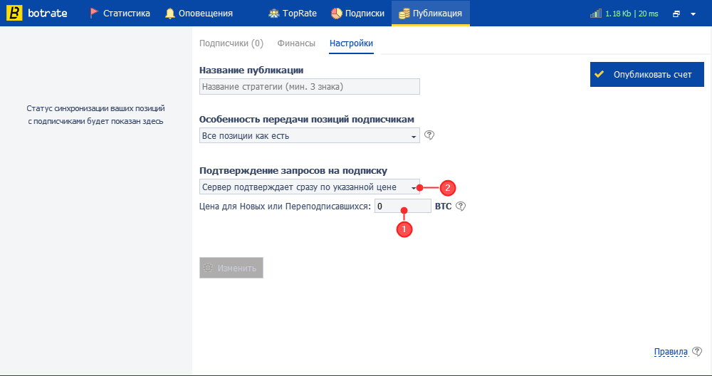This screenshot has height=376, width=712.
Task: Click the Изменить button
Action: [x=231, y=268]
